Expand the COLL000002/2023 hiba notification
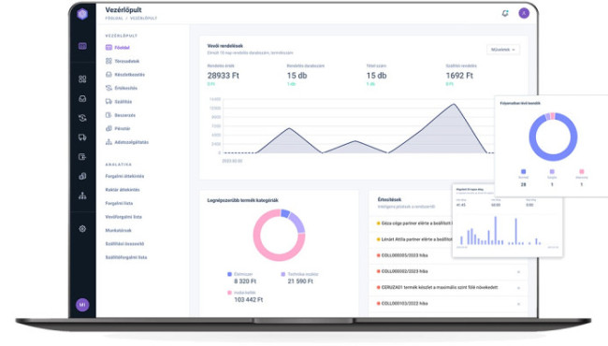This screenshot has width=608, height=346. coord(448,271)
